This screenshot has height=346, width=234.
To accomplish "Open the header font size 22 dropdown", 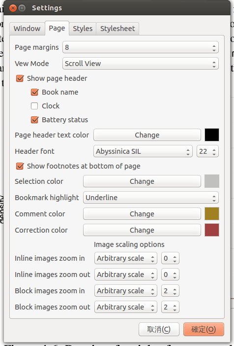I will (207, 151).
